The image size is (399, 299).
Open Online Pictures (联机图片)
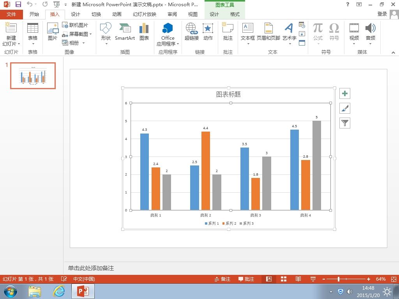pos(75,25)
